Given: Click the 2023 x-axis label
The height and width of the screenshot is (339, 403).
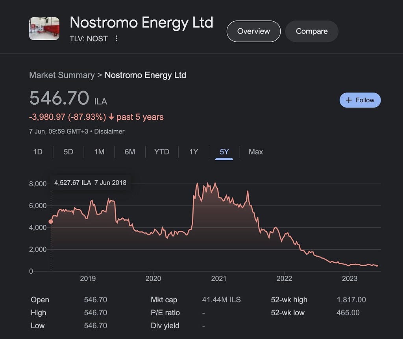Looking at the screenshot, I should click(x=349, y=278).
